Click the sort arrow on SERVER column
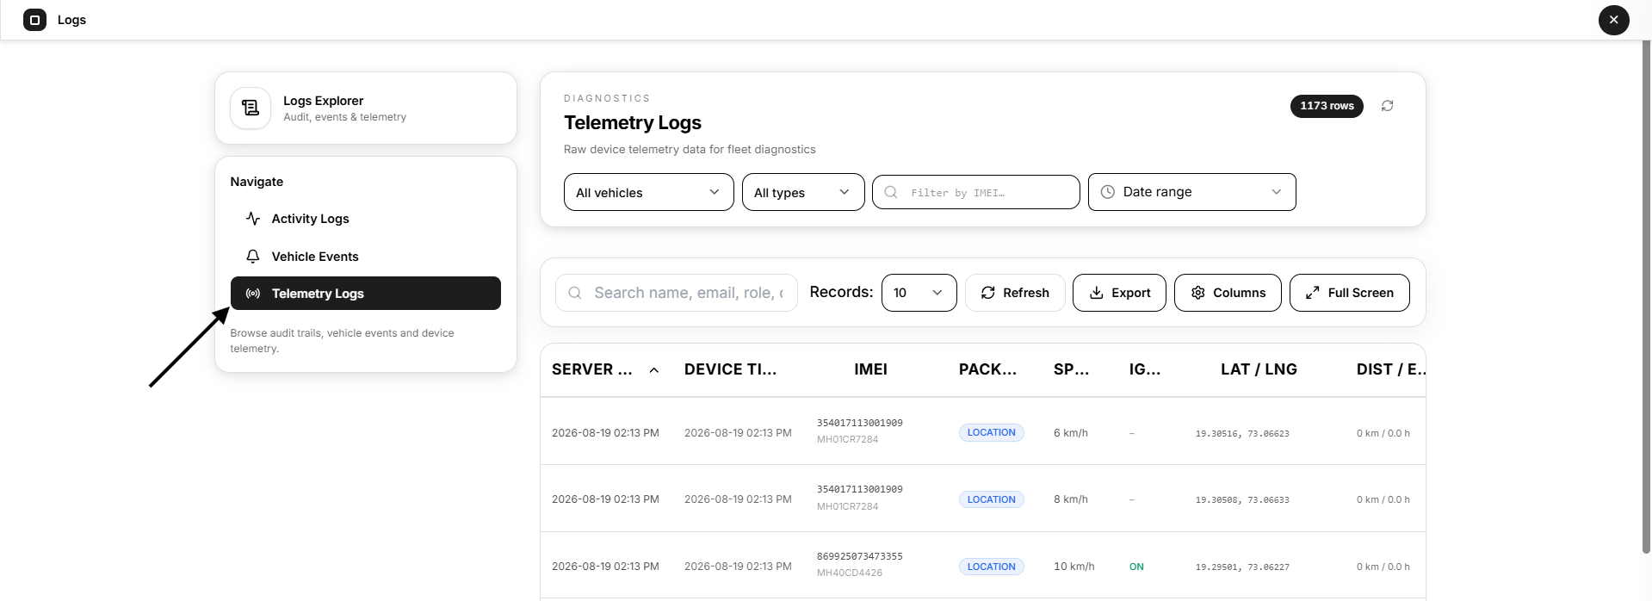Viewport: 1652px width, 601px height. [654, 370]
